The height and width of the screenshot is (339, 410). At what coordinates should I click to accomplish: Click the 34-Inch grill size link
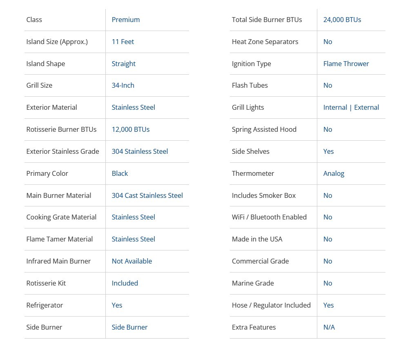tap(123, 85)
